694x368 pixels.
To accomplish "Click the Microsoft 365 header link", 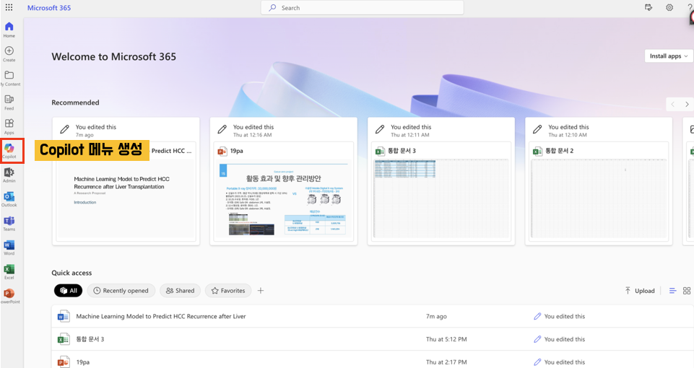I will click(48, 7).
